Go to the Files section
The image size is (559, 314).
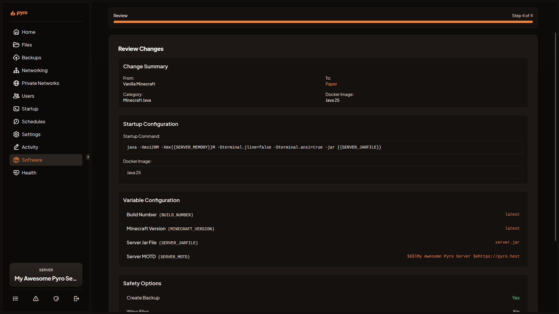46,45
